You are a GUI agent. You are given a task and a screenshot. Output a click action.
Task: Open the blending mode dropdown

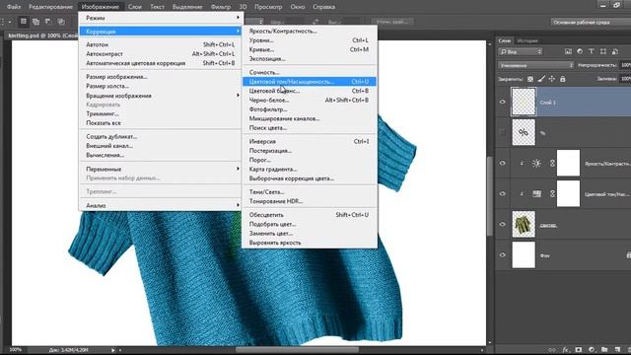[x=535, y=65]
